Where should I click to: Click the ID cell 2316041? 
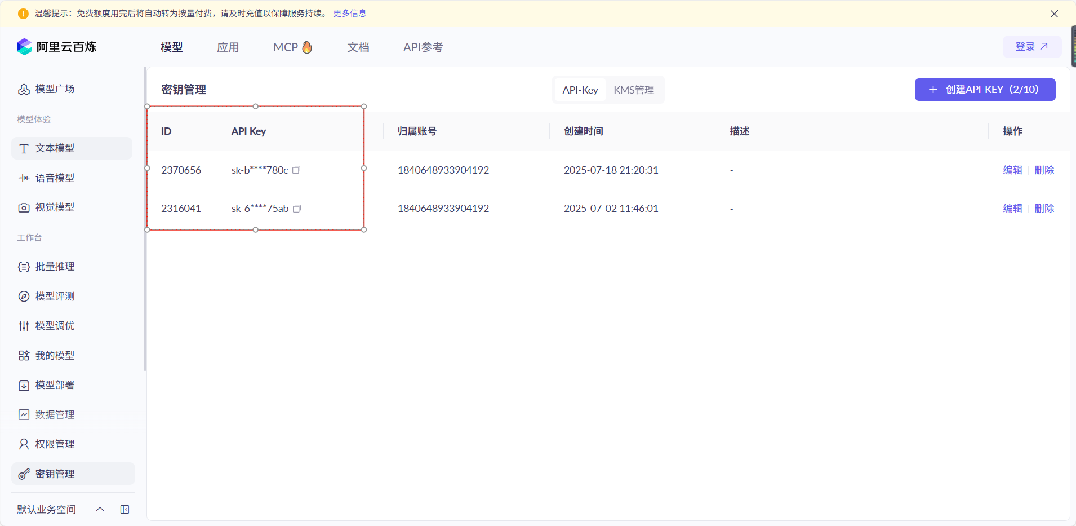(x=181, y=209)
